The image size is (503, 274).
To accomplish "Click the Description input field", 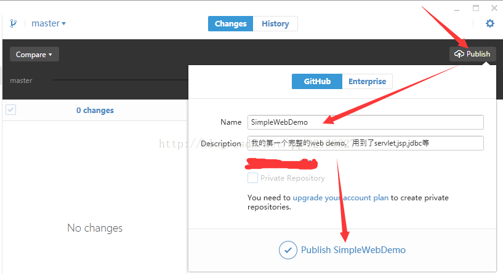I will [365, 143].
